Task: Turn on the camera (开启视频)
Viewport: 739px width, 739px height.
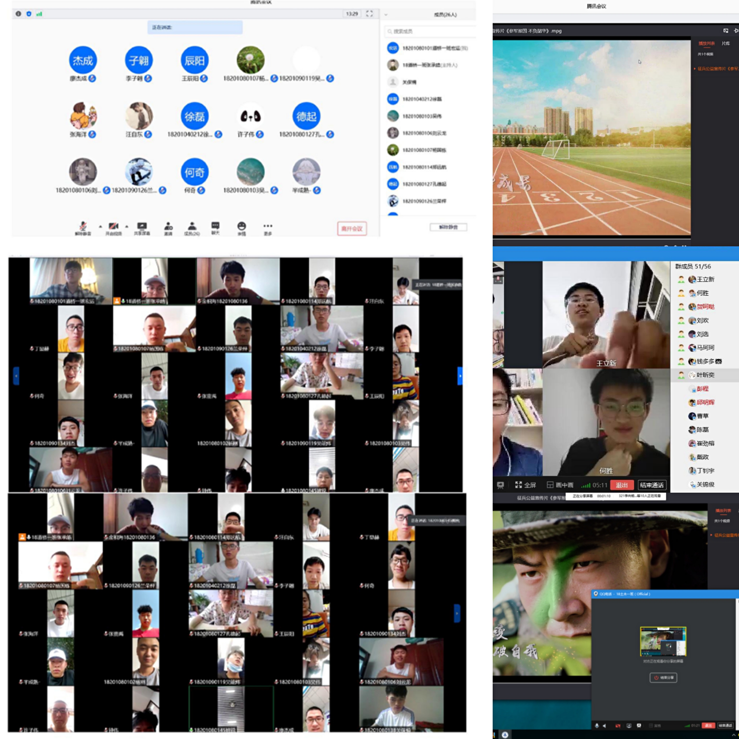Action: tap(113, 226)
